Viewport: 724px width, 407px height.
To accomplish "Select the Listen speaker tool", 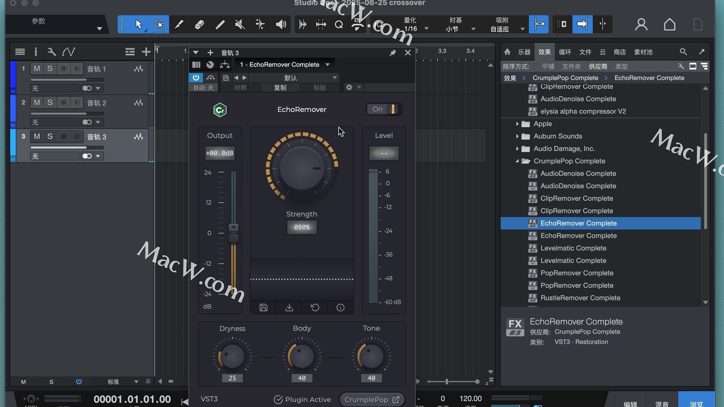I will (281, 24).
